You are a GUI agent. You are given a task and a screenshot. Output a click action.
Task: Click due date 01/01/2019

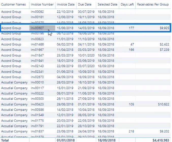coord(86,104)
